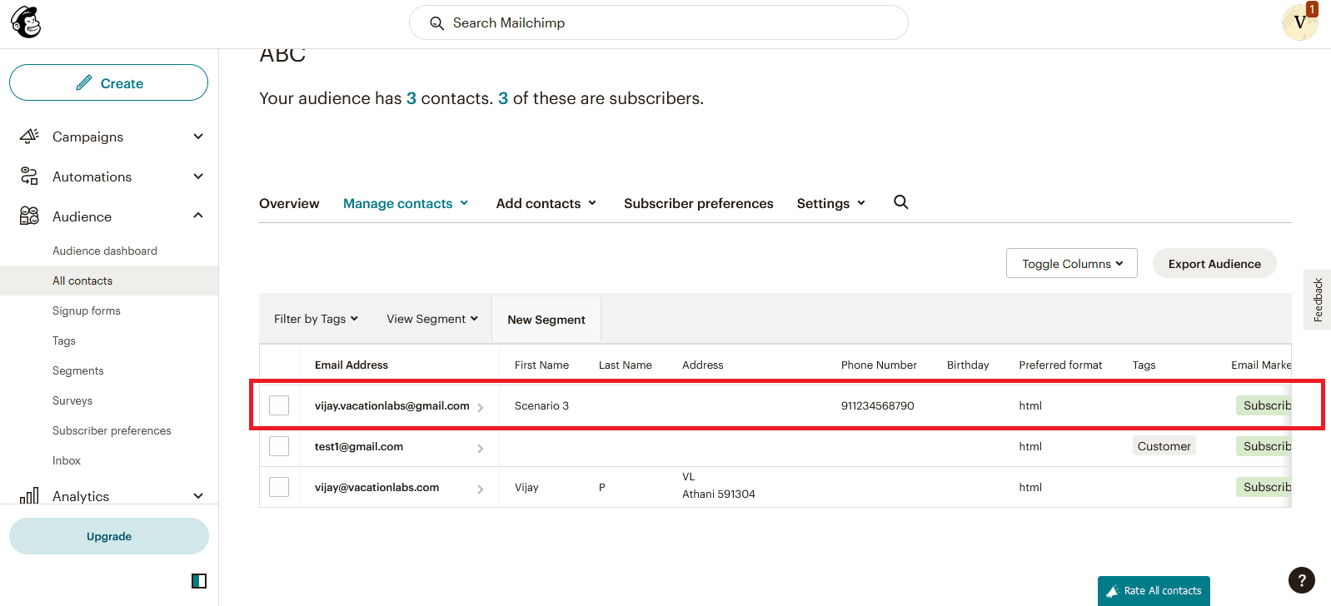Click the Export Audience button
This screenshot has height=606, width=1331.
1214,263
